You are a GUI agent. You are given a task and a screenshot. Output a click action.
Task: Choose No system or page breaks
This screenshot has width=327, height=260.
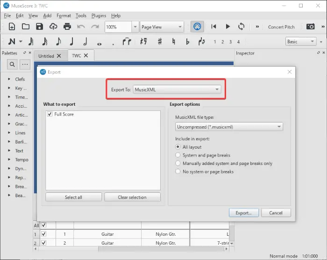(x=178, y=171)
